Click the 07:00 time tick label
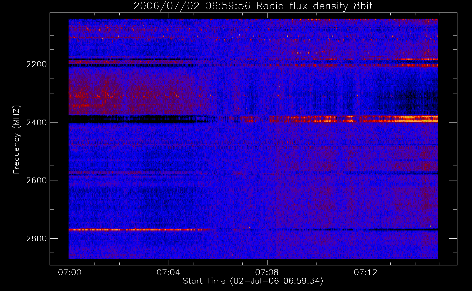 pos(70,273)
